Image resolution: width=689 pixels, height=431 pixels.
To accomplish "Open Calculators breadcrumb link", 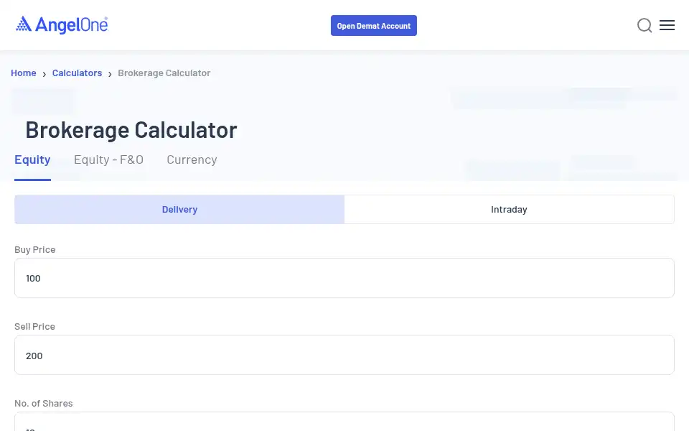I will pos(77,73).
